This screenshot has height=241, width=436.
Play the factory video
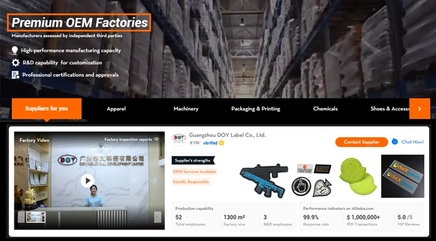(87, 181)
